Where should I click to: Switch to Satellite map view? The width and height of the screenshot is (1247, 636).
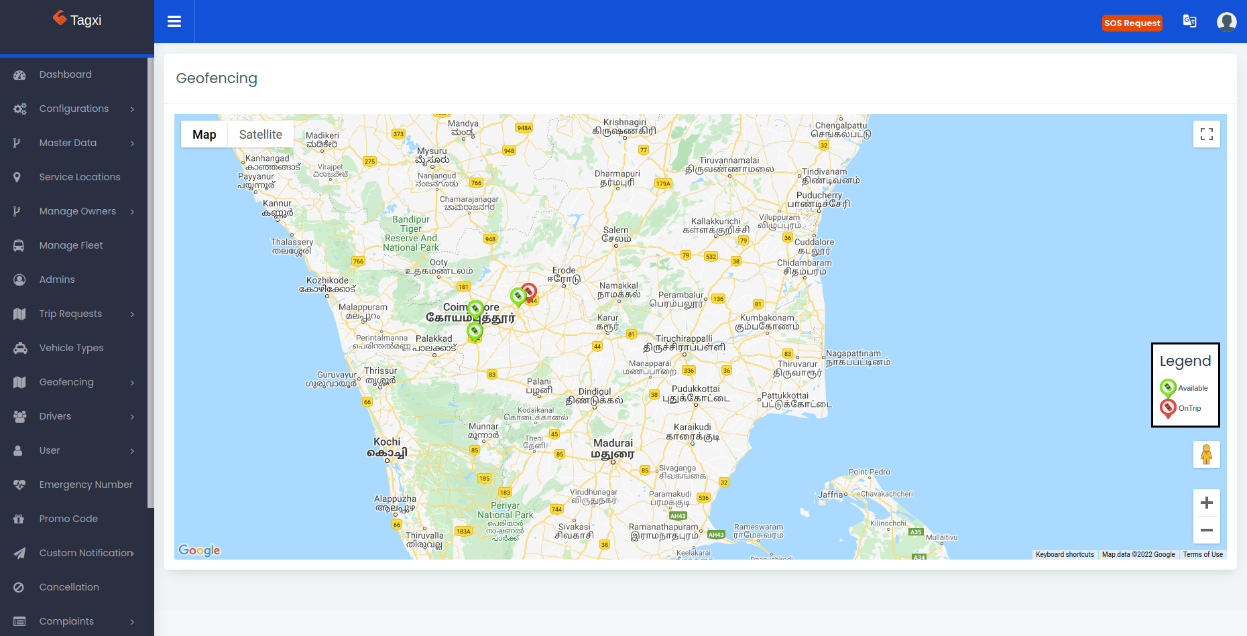point(260,135)
